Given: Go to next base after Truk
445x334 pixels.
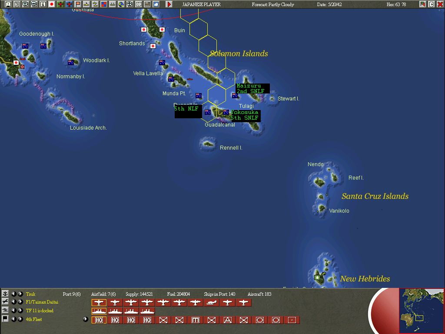Looking at the screenshot, I should click(x=20, y=294).
